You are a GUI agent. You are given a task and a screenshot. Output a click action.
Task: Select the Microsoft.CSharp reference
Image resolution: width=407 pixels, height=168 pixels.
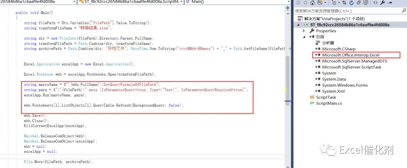(339, 49)
